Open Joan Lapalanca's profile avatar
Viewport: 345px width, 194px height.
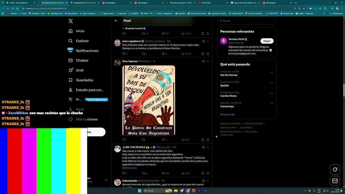pos(118,43)
